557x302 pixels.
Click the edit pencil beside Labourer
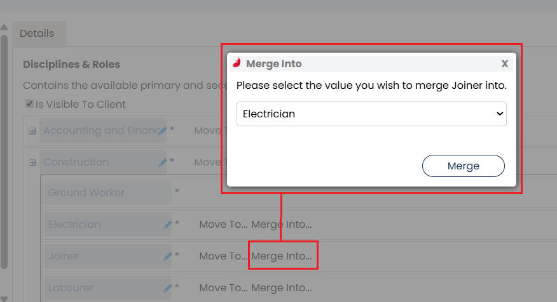pos(168,288)
